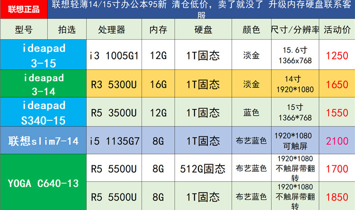
Task: Click the price 1550
Action: pos(337,112)
